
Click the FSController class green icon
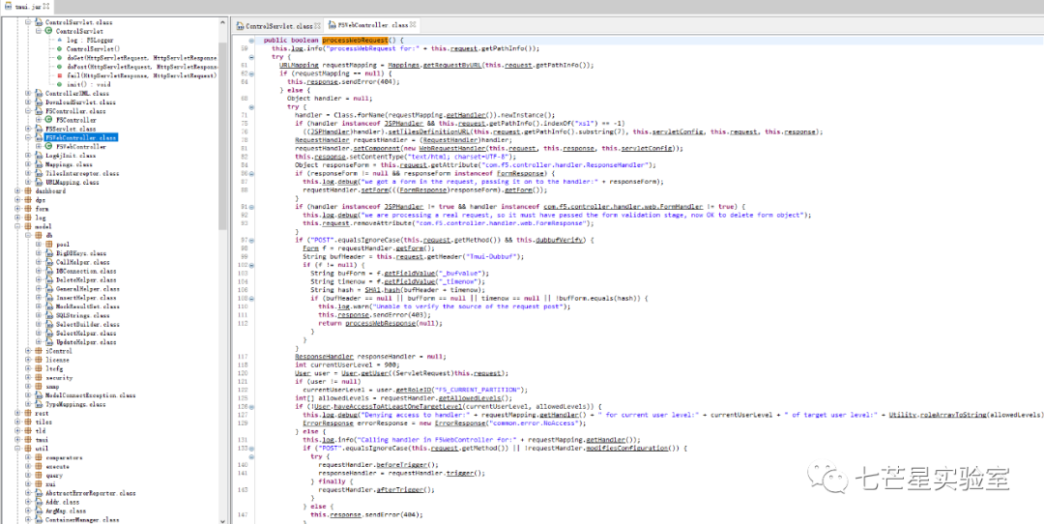(x=49, y=120)
